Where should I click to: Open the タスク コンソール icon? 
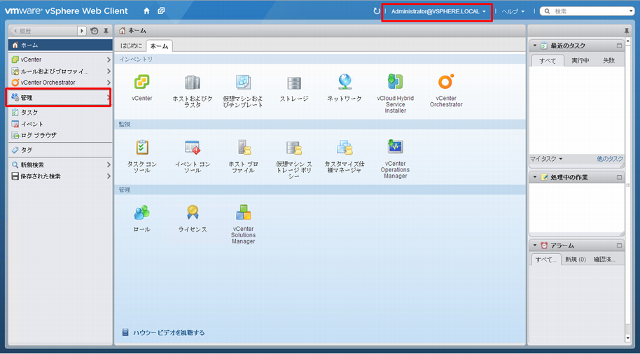142,148
